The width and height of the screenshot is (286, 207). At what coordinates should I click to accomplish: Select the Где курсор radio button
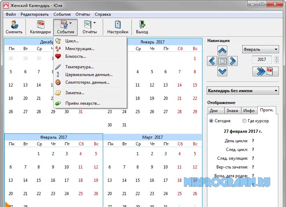click(x=244, y=121)
